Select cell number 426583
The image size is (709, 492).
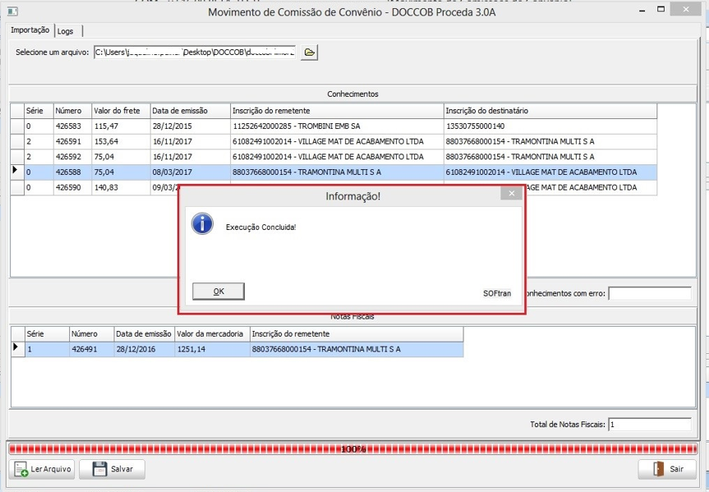(72, 126)
